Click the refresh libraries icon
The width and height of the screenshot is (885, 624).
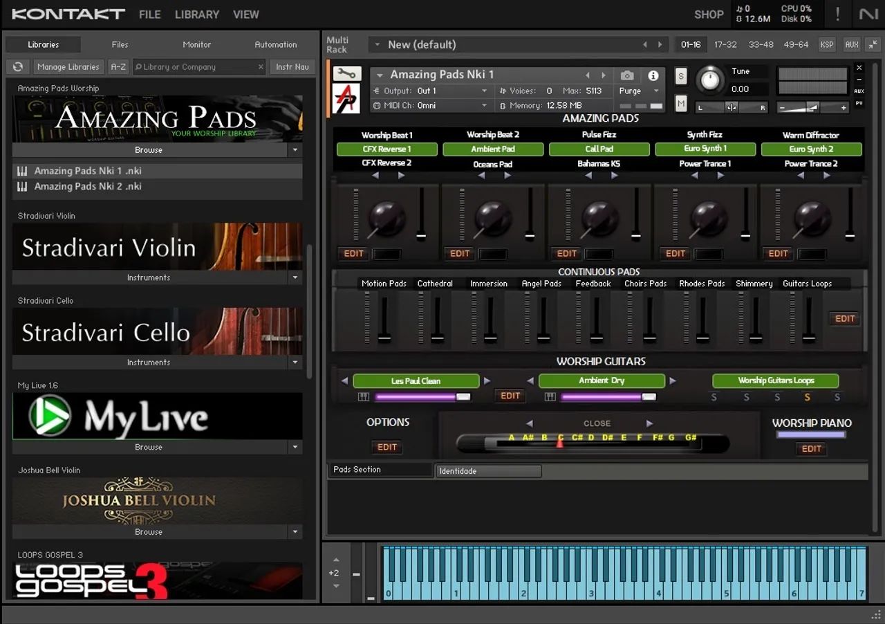tap(18, 67)
